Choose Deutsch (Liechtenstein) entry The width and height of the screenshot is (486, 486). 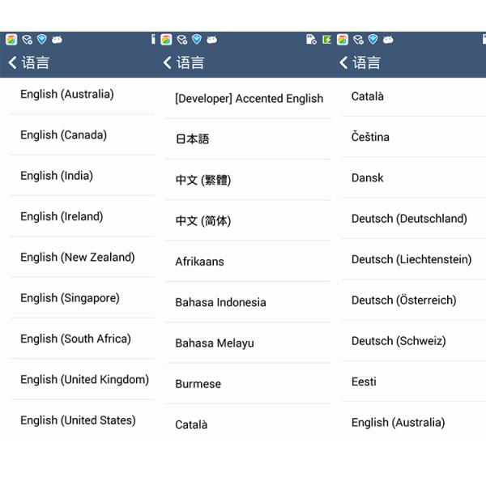click(x=413, y=259)
